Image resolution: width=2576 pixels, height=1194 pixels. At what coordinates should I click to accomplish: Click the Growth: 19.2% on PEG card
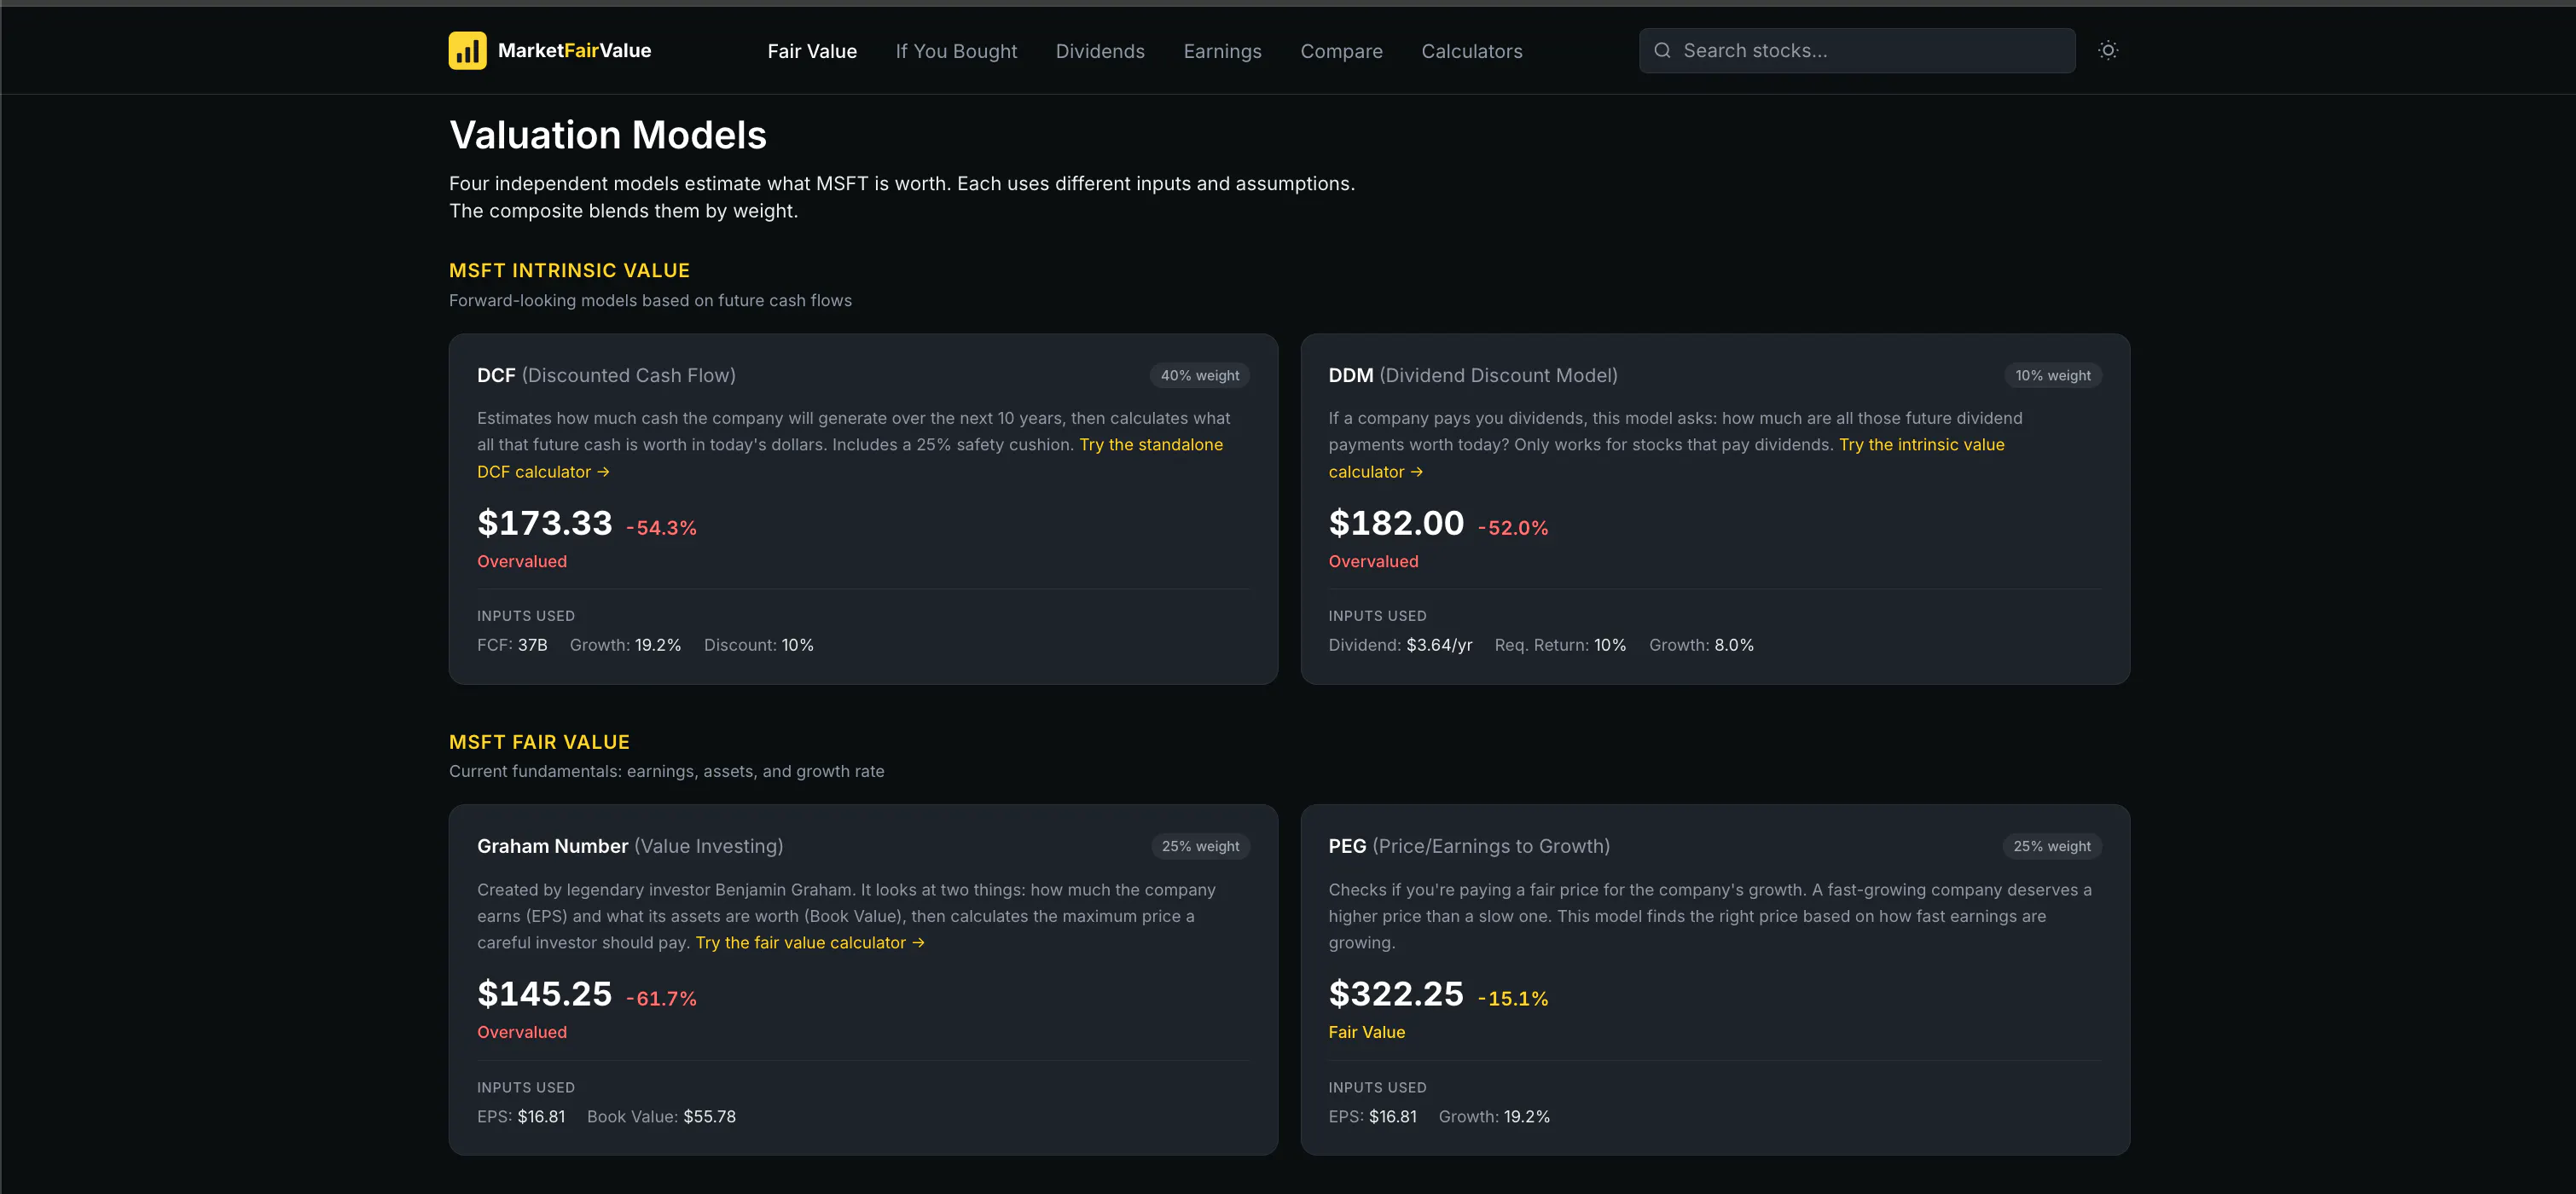coord(1494,1117)
